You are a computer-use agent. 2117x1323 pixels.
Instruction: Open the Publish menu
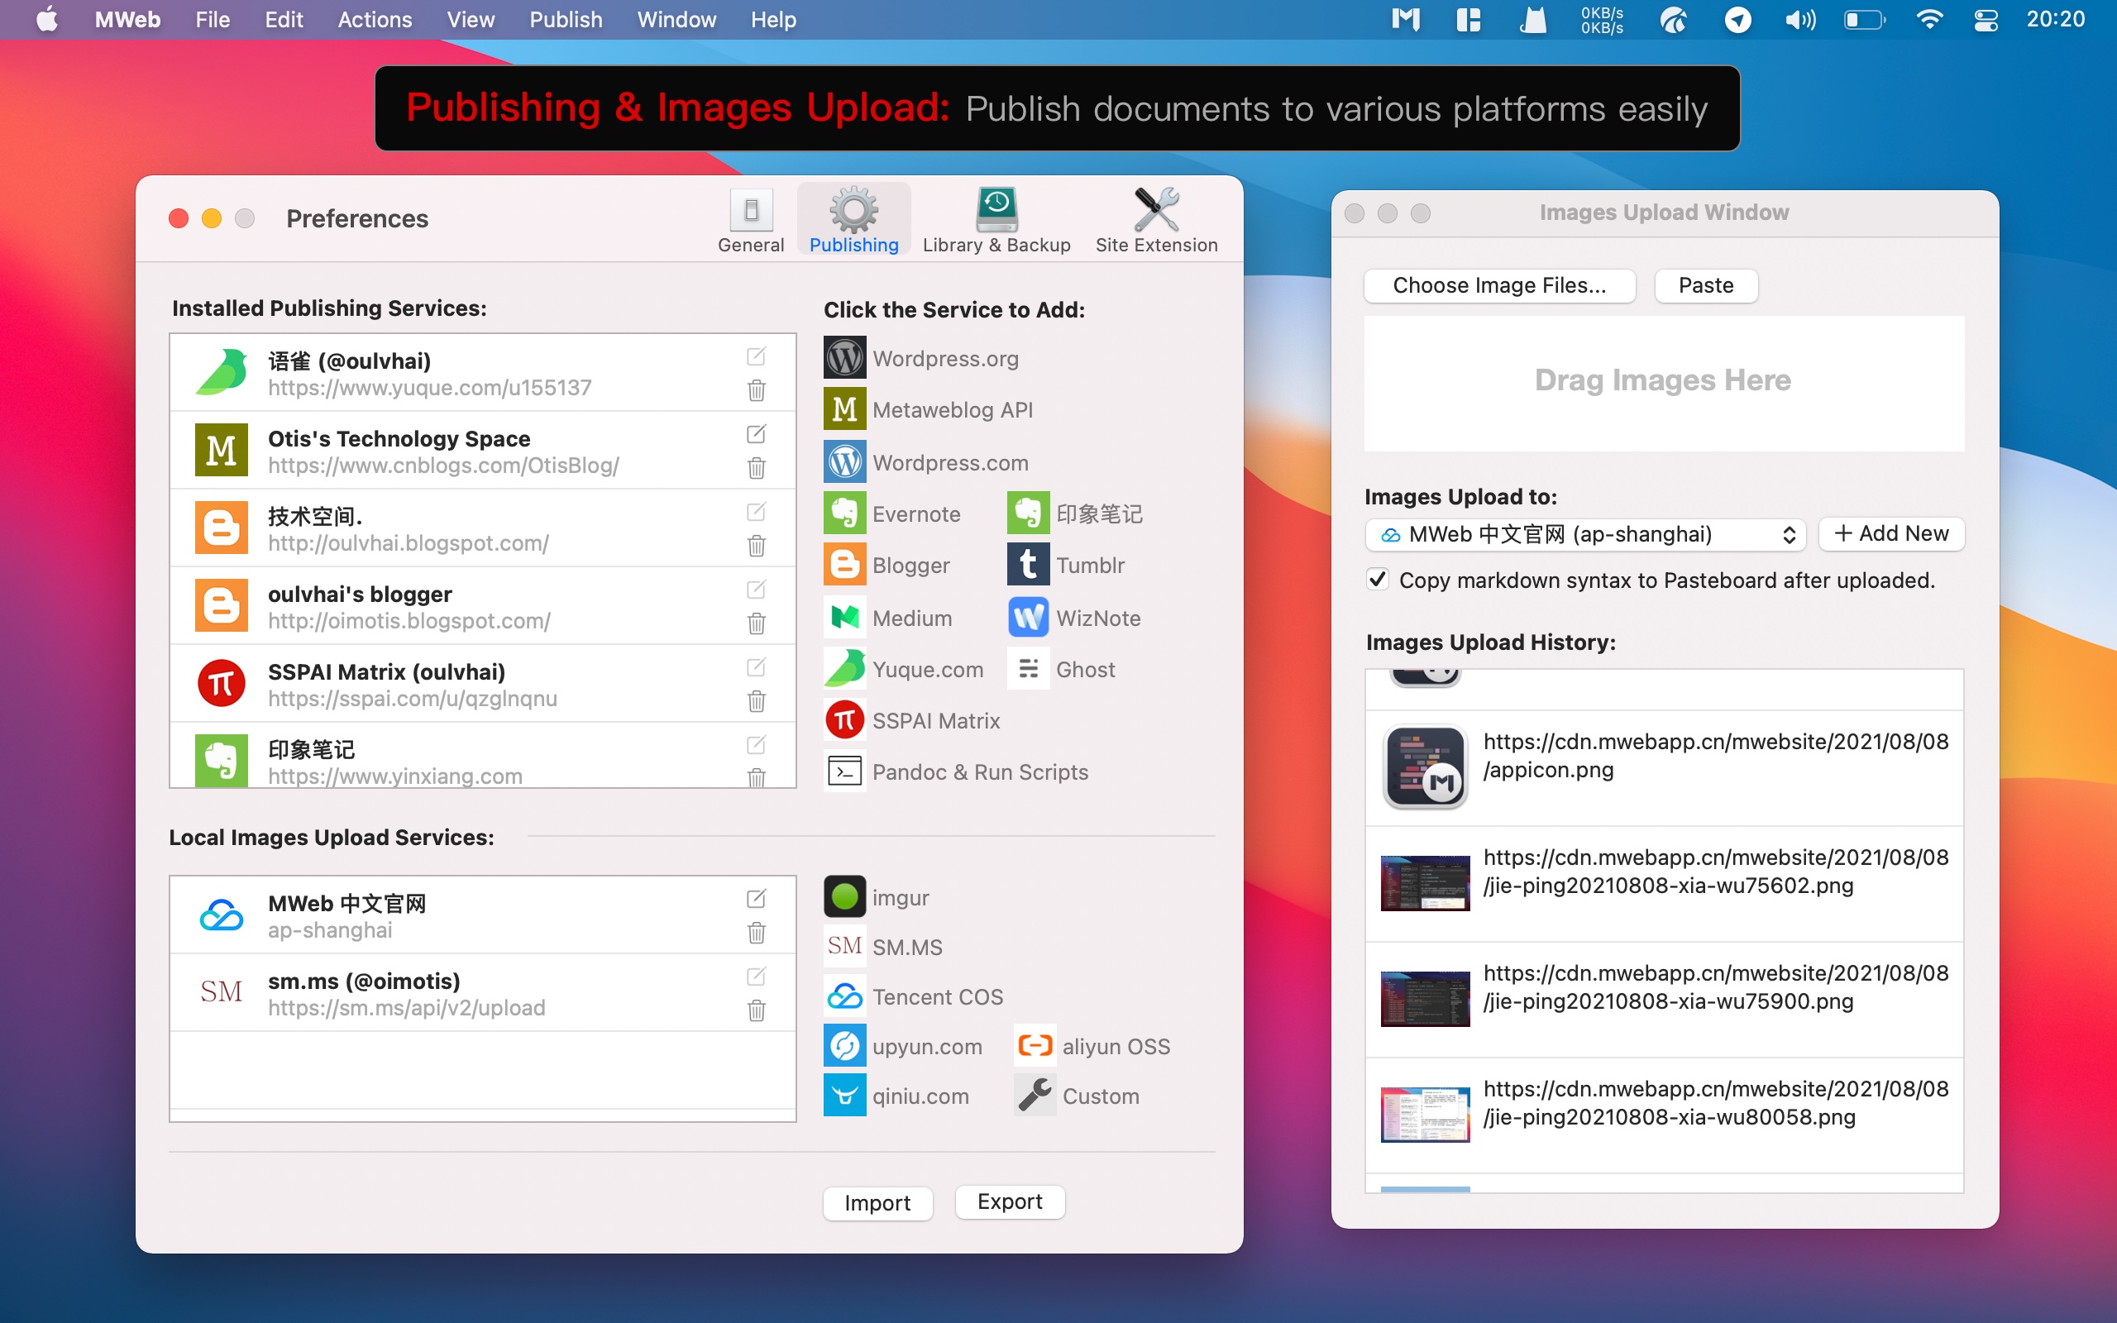[565, 19]
